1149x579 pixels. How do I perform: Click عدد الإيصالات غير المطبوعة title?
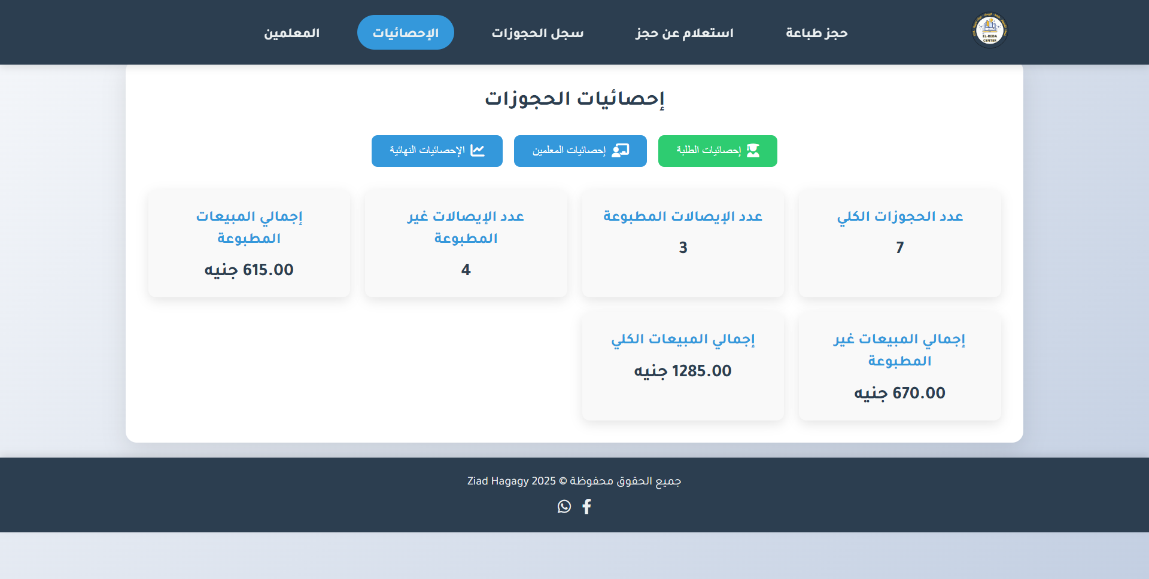[x=466, y=227]
